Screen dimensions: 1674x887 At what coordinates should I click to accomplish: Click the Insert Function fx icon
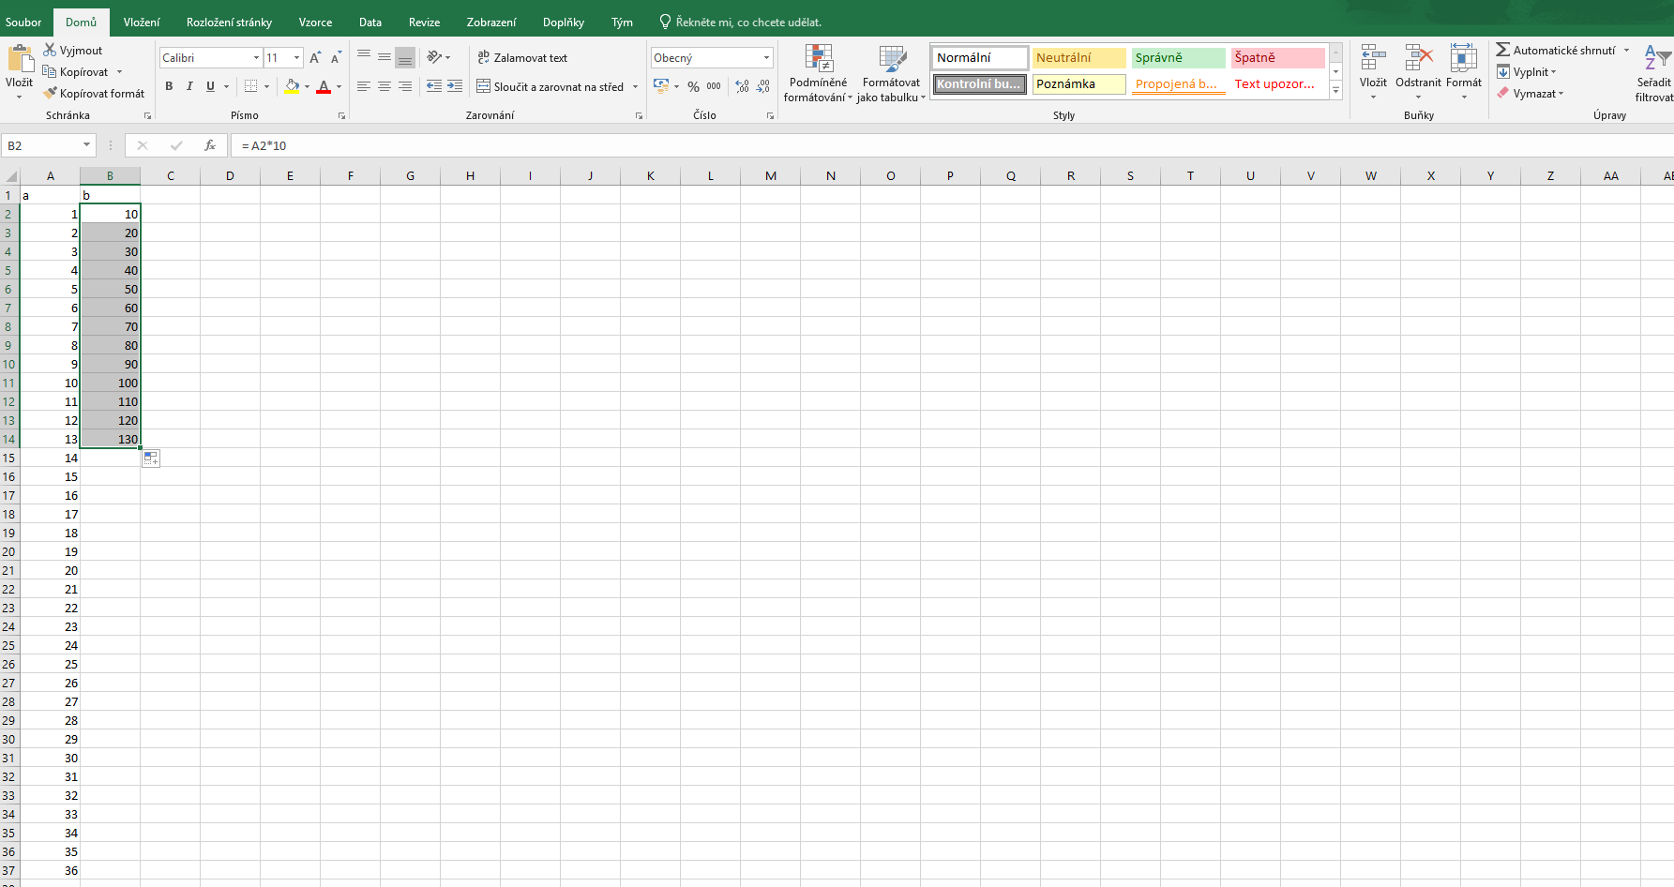(x=210, y=145)
